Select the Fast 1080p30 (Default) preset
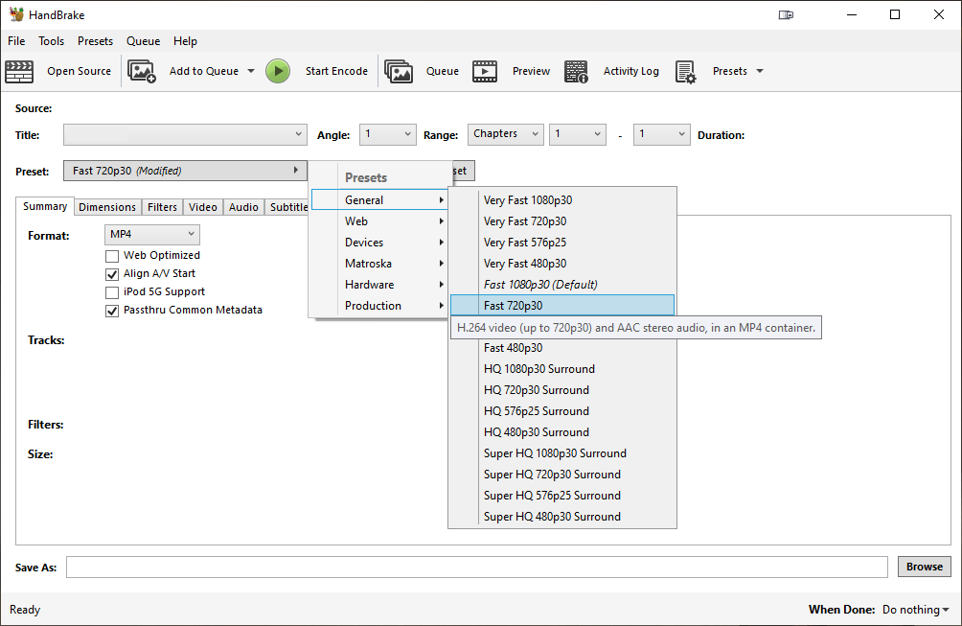 562,284
